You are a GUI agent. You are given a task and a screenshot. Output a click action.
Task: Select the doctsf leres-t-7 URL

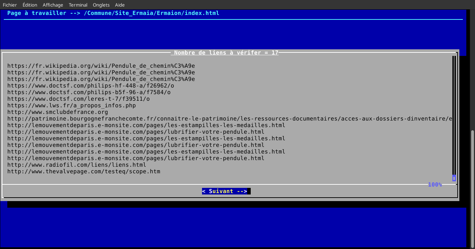pos(78,99)
